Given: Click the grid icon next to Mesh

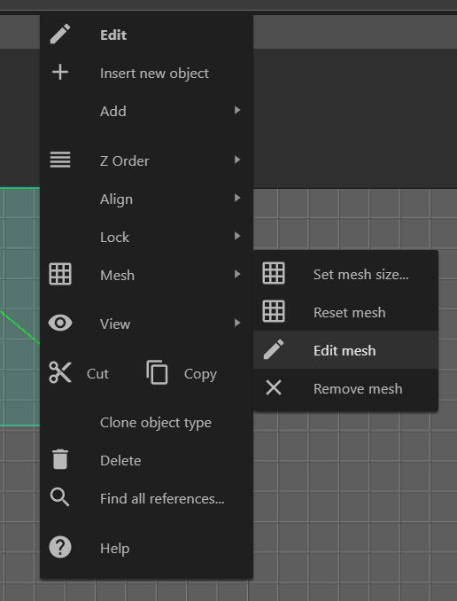Looking at the screenshot, I should click(x=60, y=274).
